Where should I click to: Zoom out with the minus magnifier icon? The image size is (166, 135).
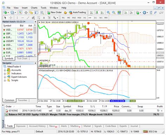point(114,13)
